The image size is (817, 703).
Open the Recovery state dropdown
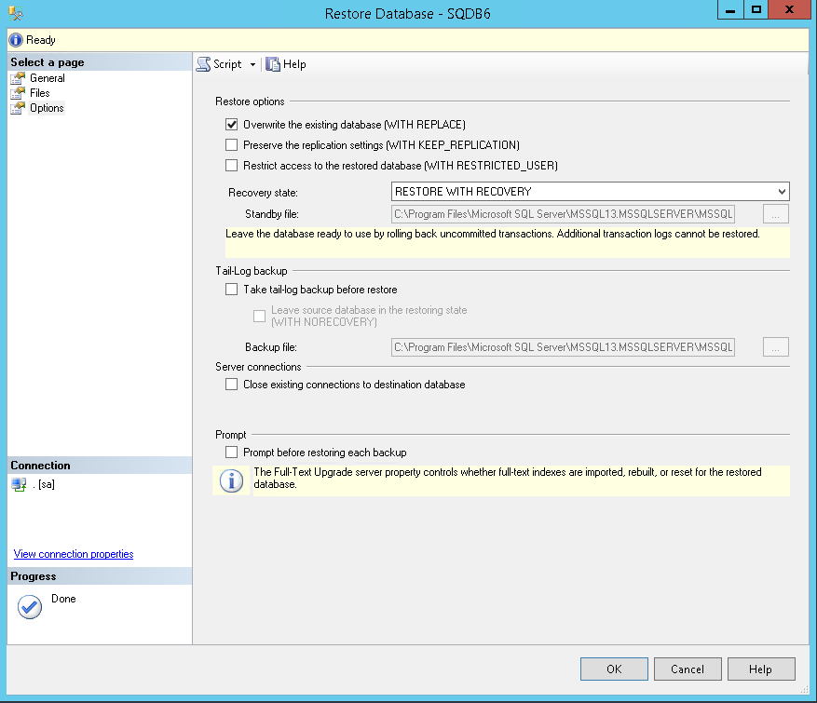coord(783,191)
